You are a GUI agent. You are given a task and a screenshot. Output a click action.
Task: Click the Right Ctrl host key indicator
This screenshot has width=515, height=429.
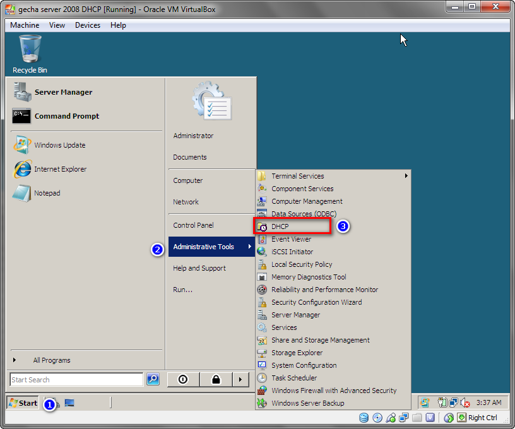(477, 418)
